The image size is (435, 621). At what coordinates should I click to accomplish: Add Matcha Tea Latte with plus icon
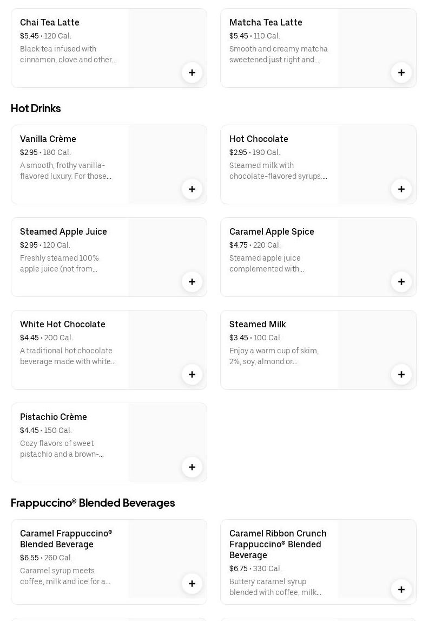[401, 73]
